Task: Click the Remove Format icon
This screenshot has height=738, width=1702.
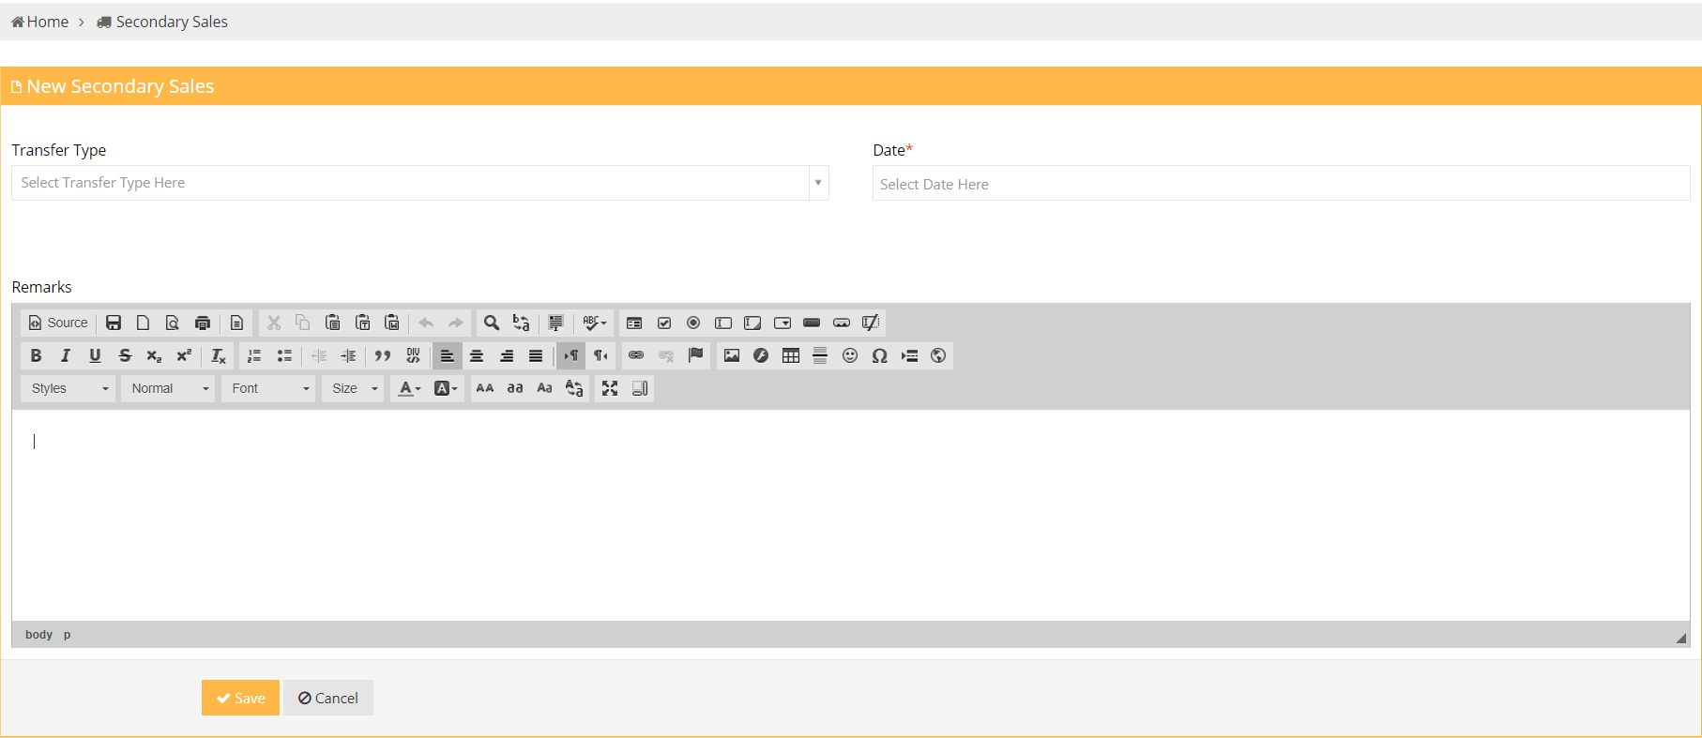Action: coord(219,355)
